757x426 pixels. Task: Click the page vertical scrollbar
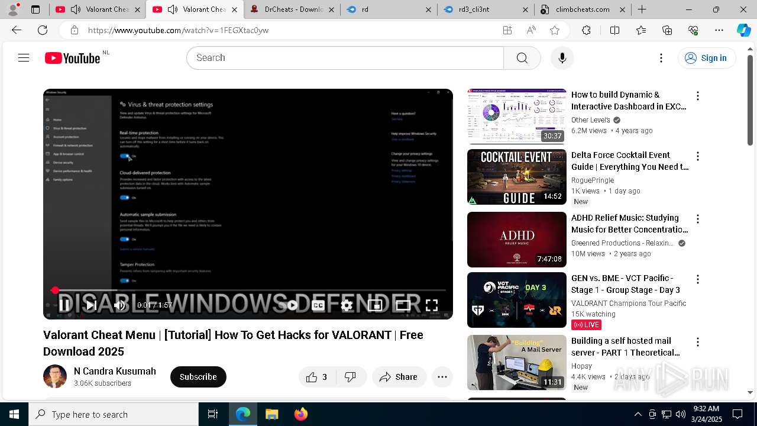tap(750, 101)
